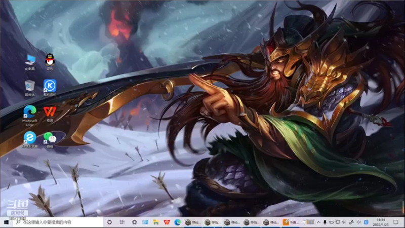Open the Microsoft Edge desktop shortcut

pos(30,116)
